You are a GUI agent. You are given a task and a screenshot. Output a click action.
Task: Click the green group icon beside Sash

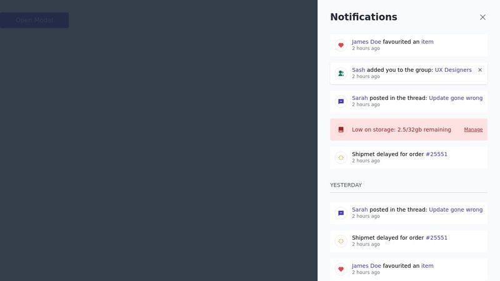(341, 73)
